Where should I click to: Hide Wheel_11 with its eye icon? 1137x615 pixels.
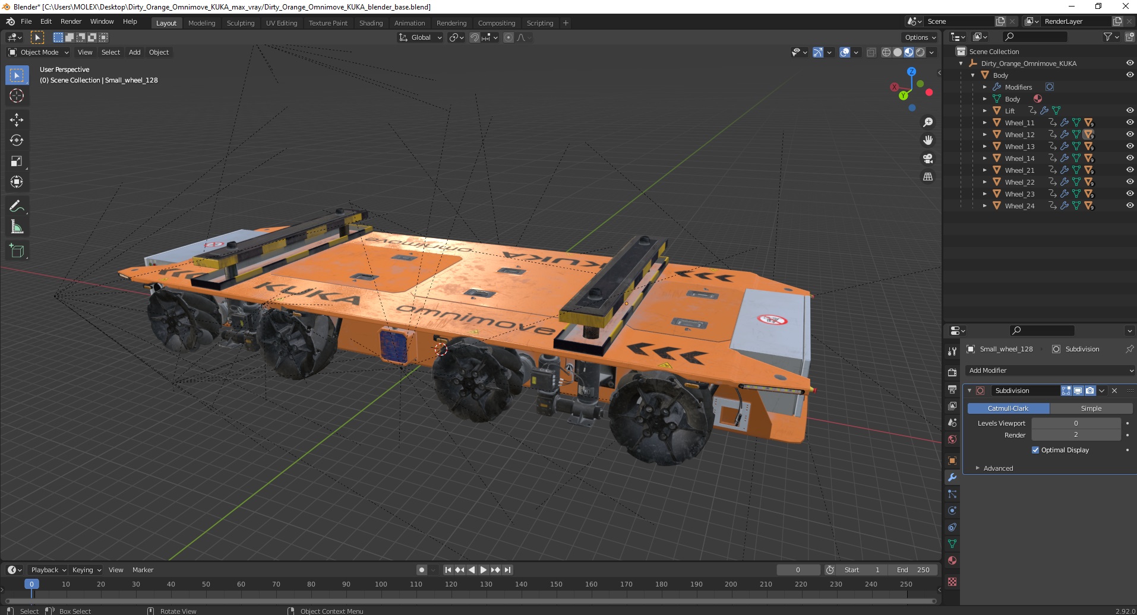(x=1129, y=122)
